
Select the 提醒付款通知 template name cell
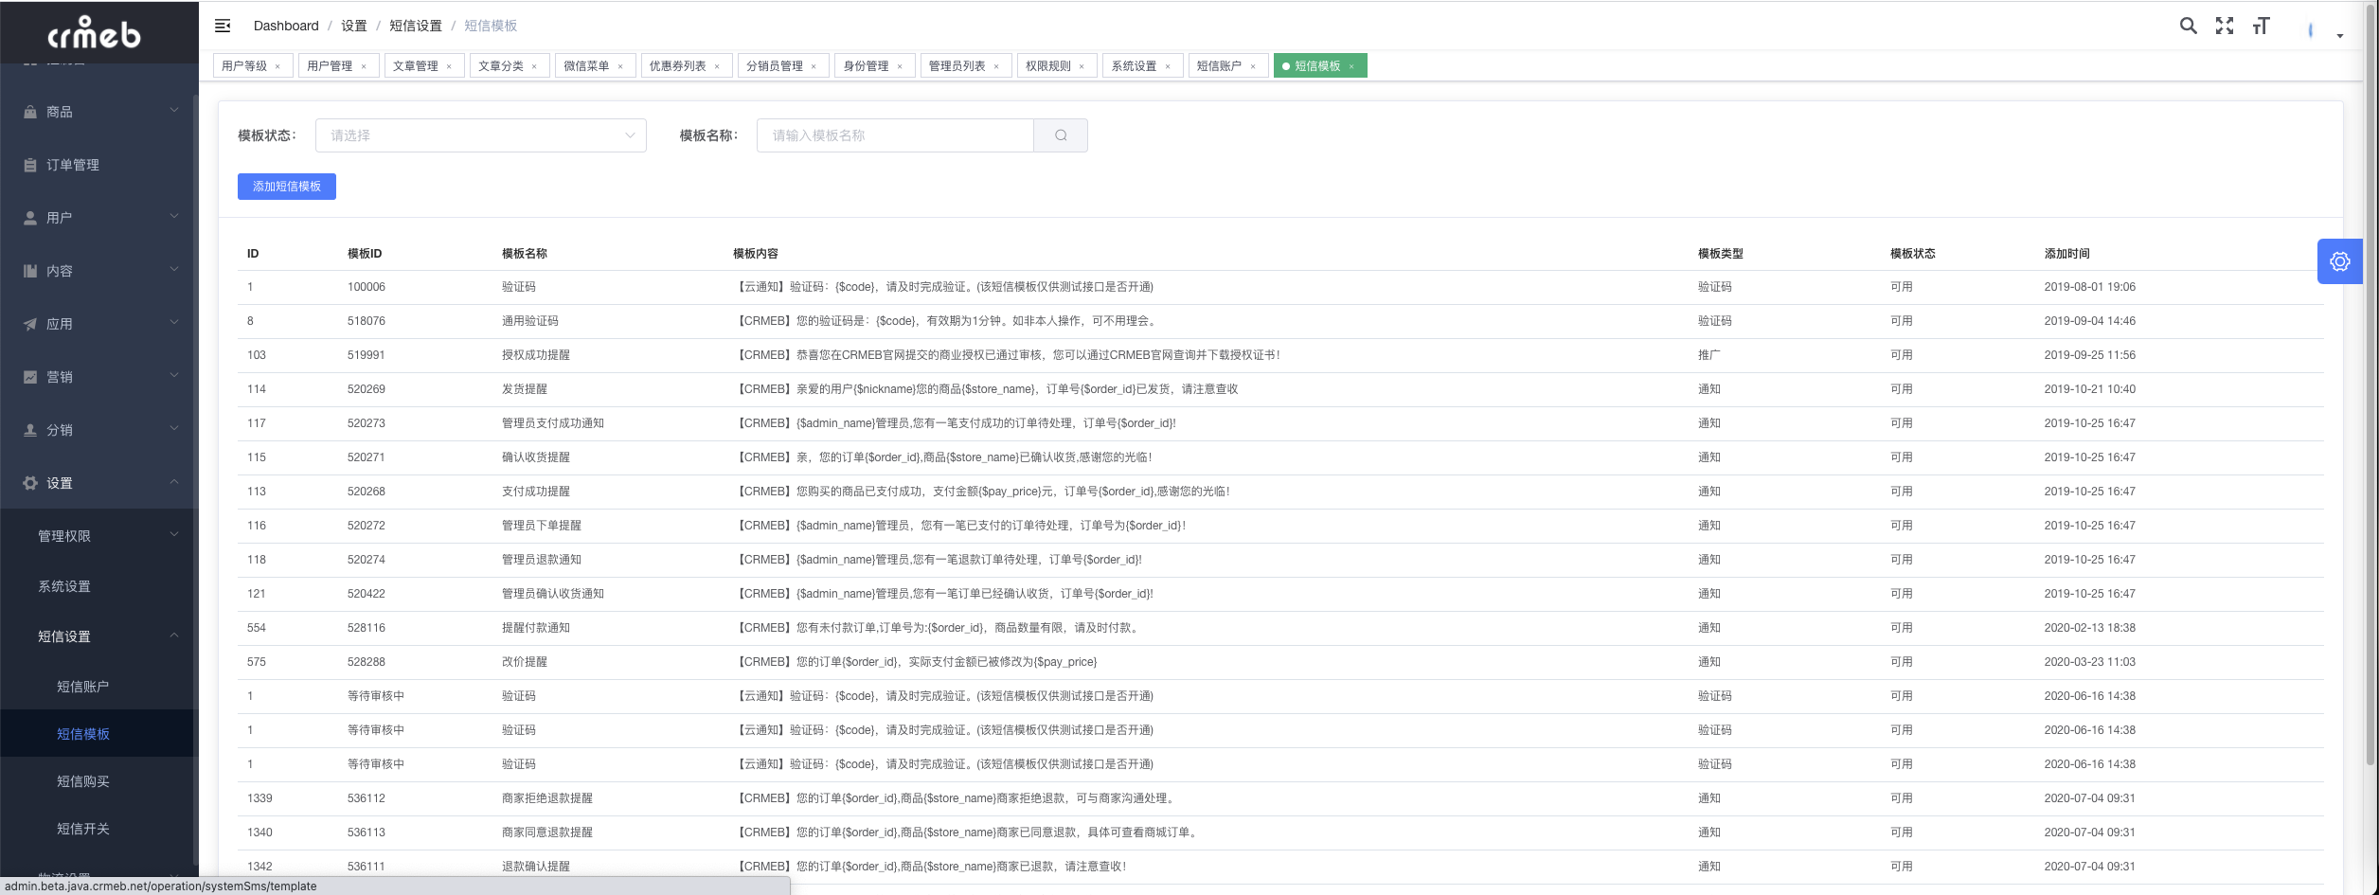[x=536, y=628]
